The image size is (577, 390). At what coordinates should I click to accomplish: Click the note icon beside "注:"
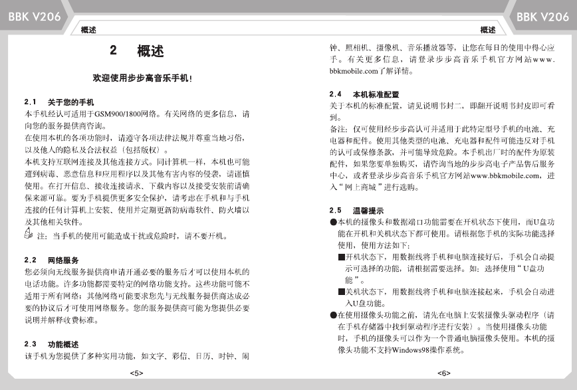coord(29,233)
